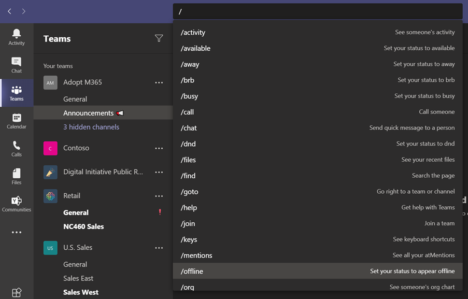This screenshot has width=468, height=299.
Task: Open more options for U.S. Sales
Action: 159,248
